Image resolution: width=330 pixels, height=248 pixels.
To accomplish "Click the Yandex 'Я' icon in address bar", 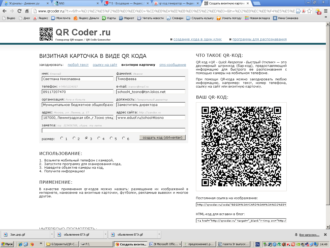I will point(304,11).
